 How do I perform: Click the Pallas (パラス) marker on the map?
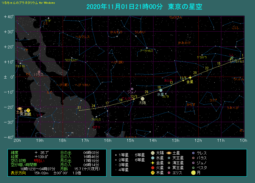[x=39, y=72]
